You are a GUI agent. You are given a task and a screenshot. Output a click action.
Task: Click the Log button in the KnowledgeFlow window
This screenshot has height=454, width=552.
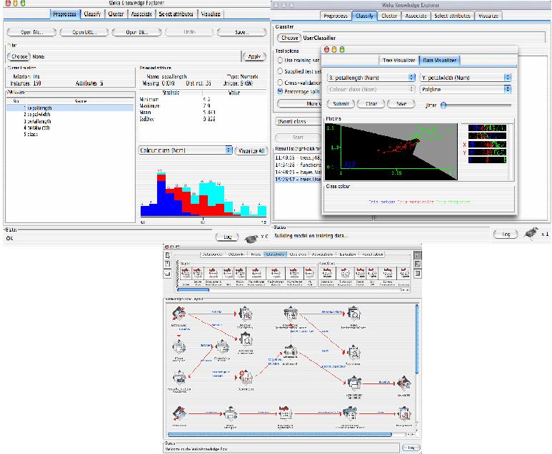tap(411, 448)
